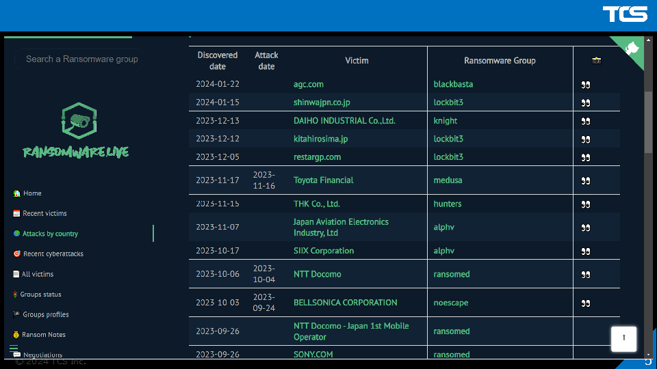Open Recent victims in the sidebar
The image size is (657, 369).
click(x=44, y=214)
